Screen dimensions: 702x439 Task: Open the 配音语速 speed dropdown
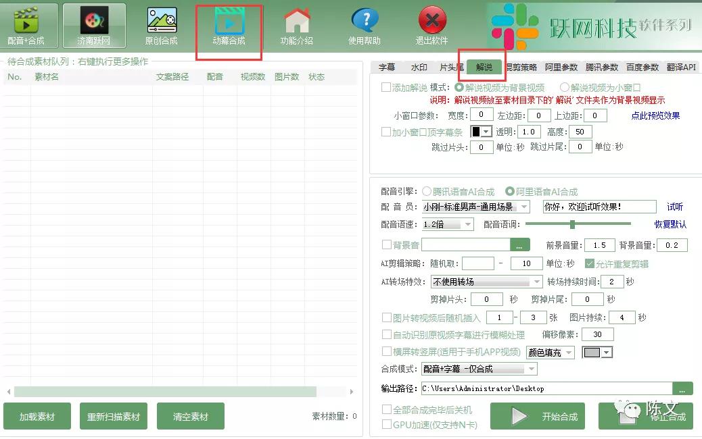click(448, 224)
